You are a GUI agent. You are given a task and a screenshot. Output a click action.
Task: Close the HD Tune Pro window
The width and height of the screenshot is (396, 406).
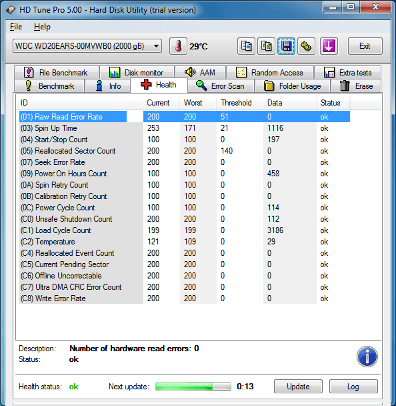(x=375, y=7)
